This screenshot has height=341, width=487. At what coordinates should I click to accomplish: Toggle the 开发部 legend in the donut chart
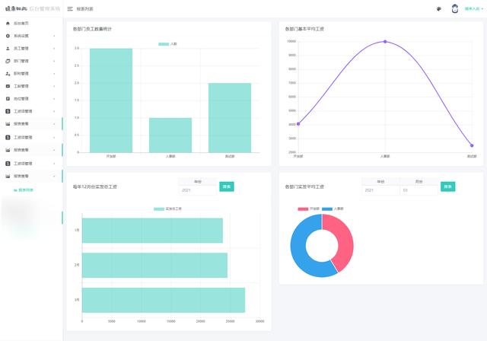coord(308,208)
